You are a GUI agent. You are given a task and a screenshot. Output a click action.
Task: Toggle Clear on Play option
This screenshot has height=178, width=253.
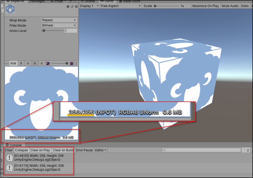tap(40, 150)
